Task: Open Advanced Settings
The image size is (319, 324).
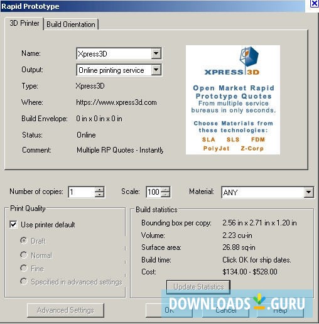Action: click(x=65, y=310)
